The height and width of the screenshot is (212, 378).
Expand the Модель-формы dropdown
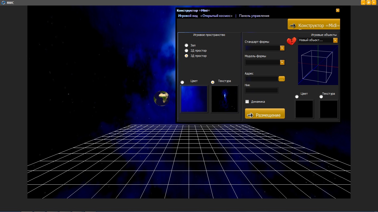coord(282,62)
